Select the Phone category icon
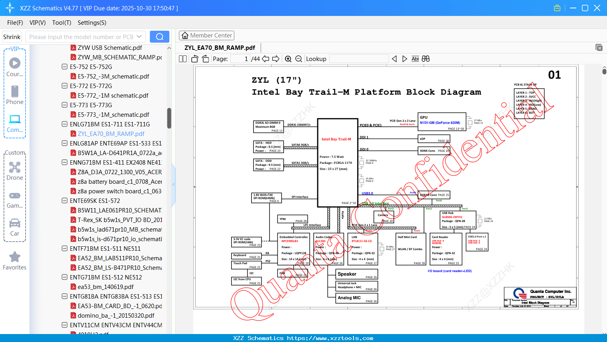This screenshot has height=342, width=607. [15, 95]
